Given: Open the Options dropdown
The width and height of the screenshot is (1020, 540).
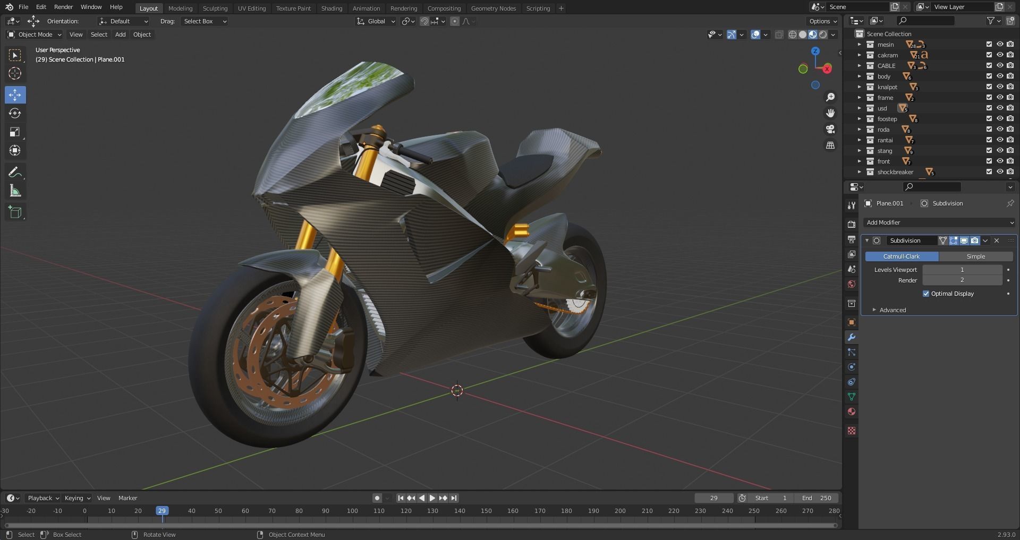Looking at the screenshot, I should coord(823,21).
